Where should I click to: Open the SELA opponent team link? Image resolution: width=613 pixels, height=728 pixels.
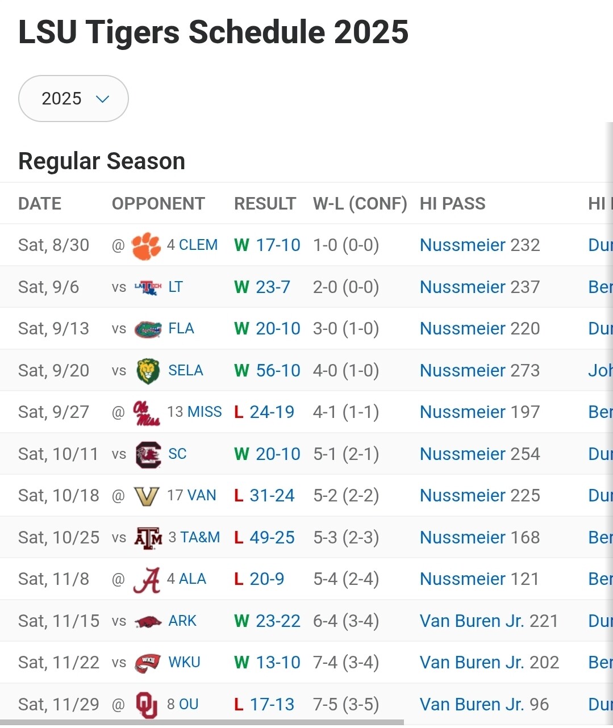pyautogui.click(x=185, y=371)
